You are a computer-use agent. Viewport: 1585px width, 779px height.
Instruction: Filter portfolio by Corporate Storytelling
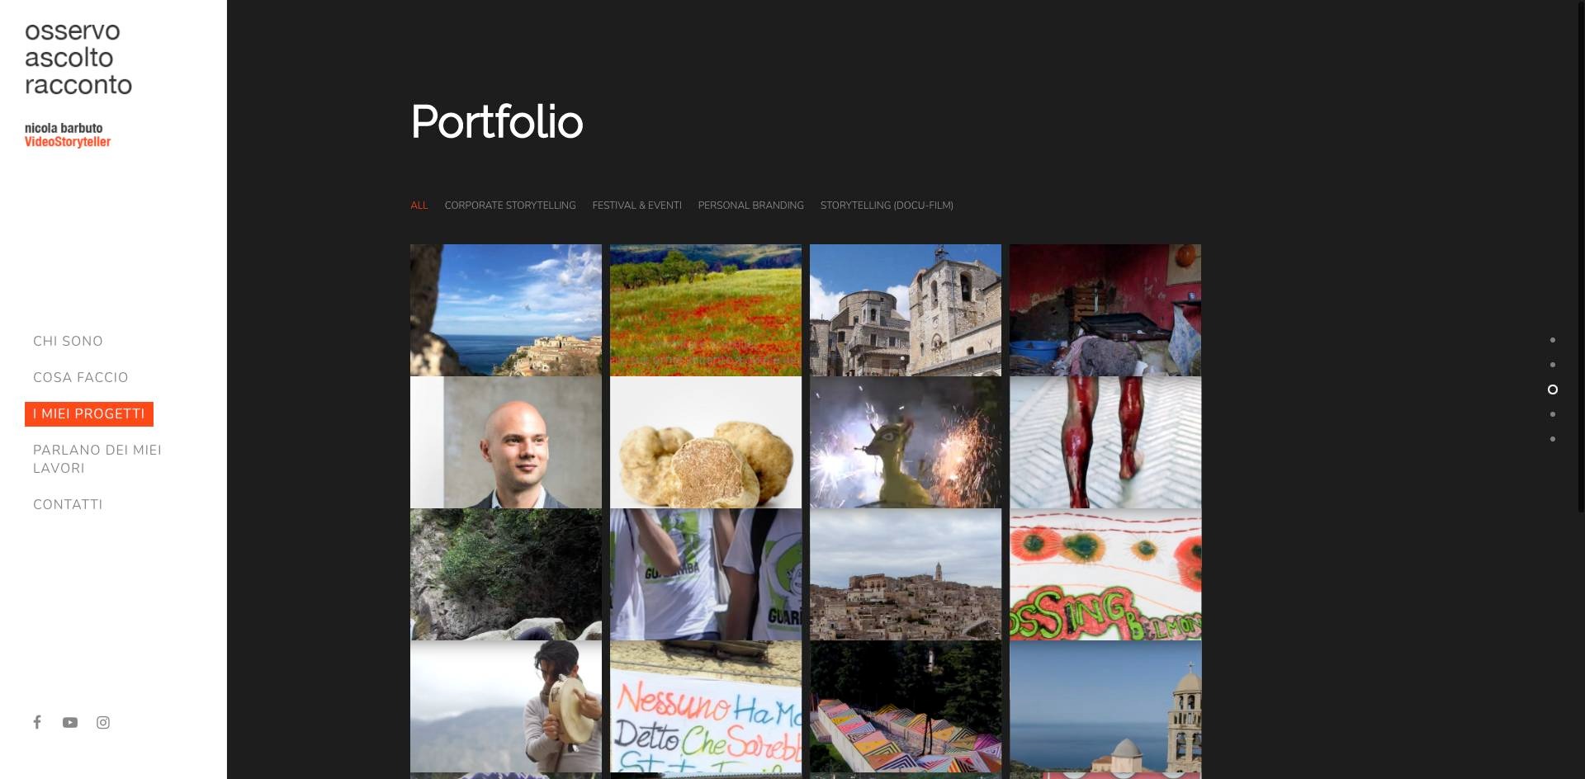tap(510, 205)
